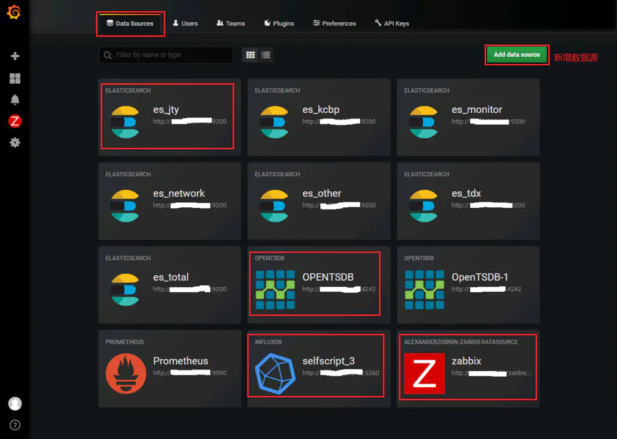
Task: Open the Prometheus data source name
Action: (181, 361)
